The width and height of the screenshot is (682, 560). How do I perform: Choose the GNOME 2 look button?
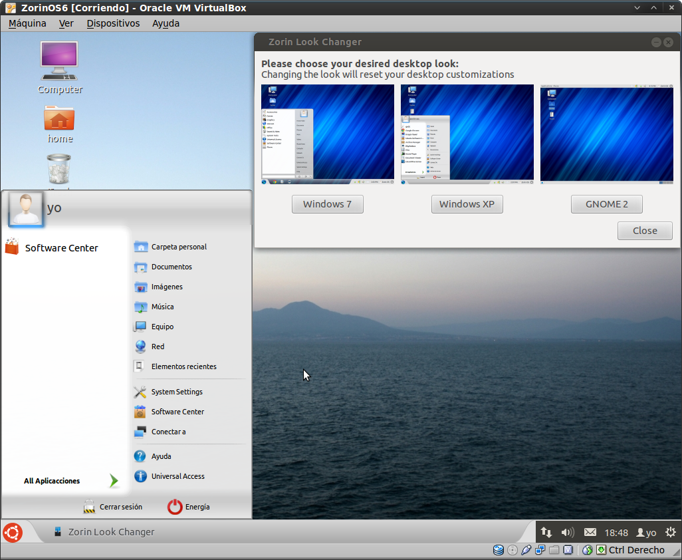click(x=606, y=204)
